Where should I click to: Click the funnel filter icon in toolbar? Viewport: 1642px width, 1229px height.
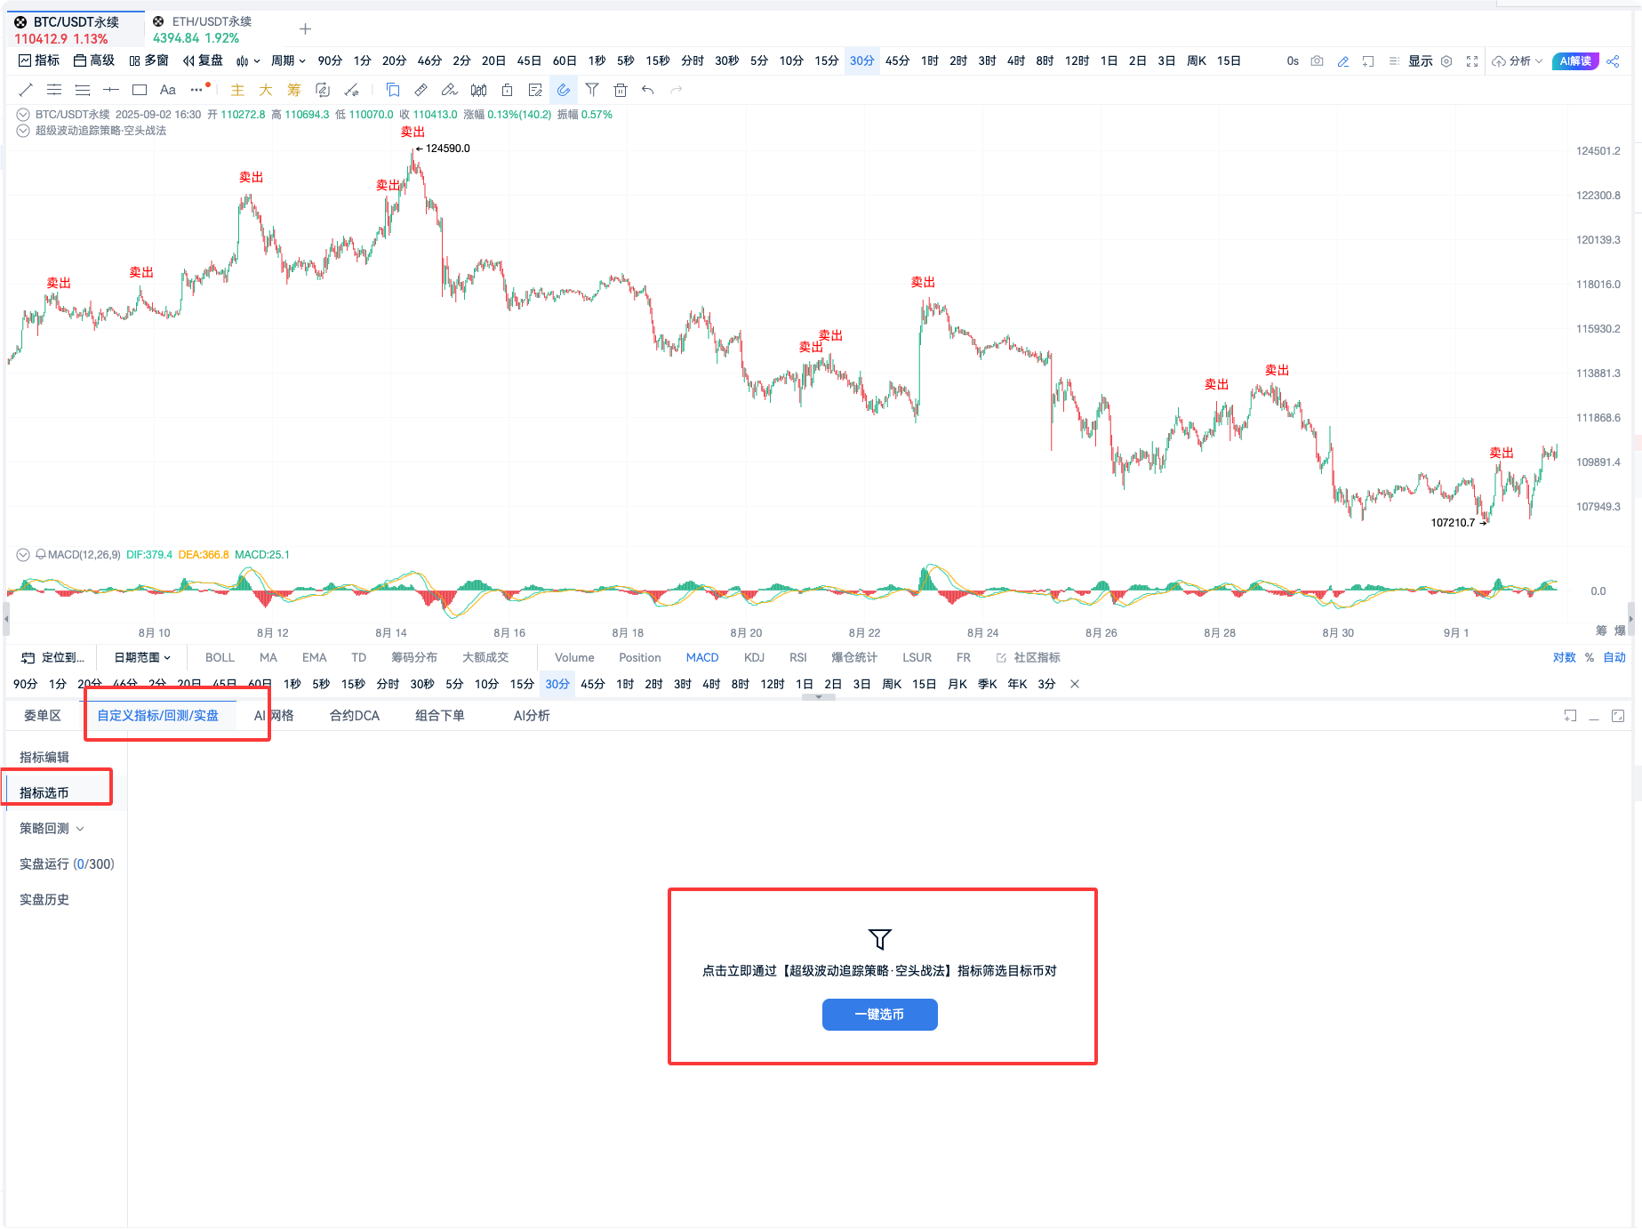click(592, 90)
